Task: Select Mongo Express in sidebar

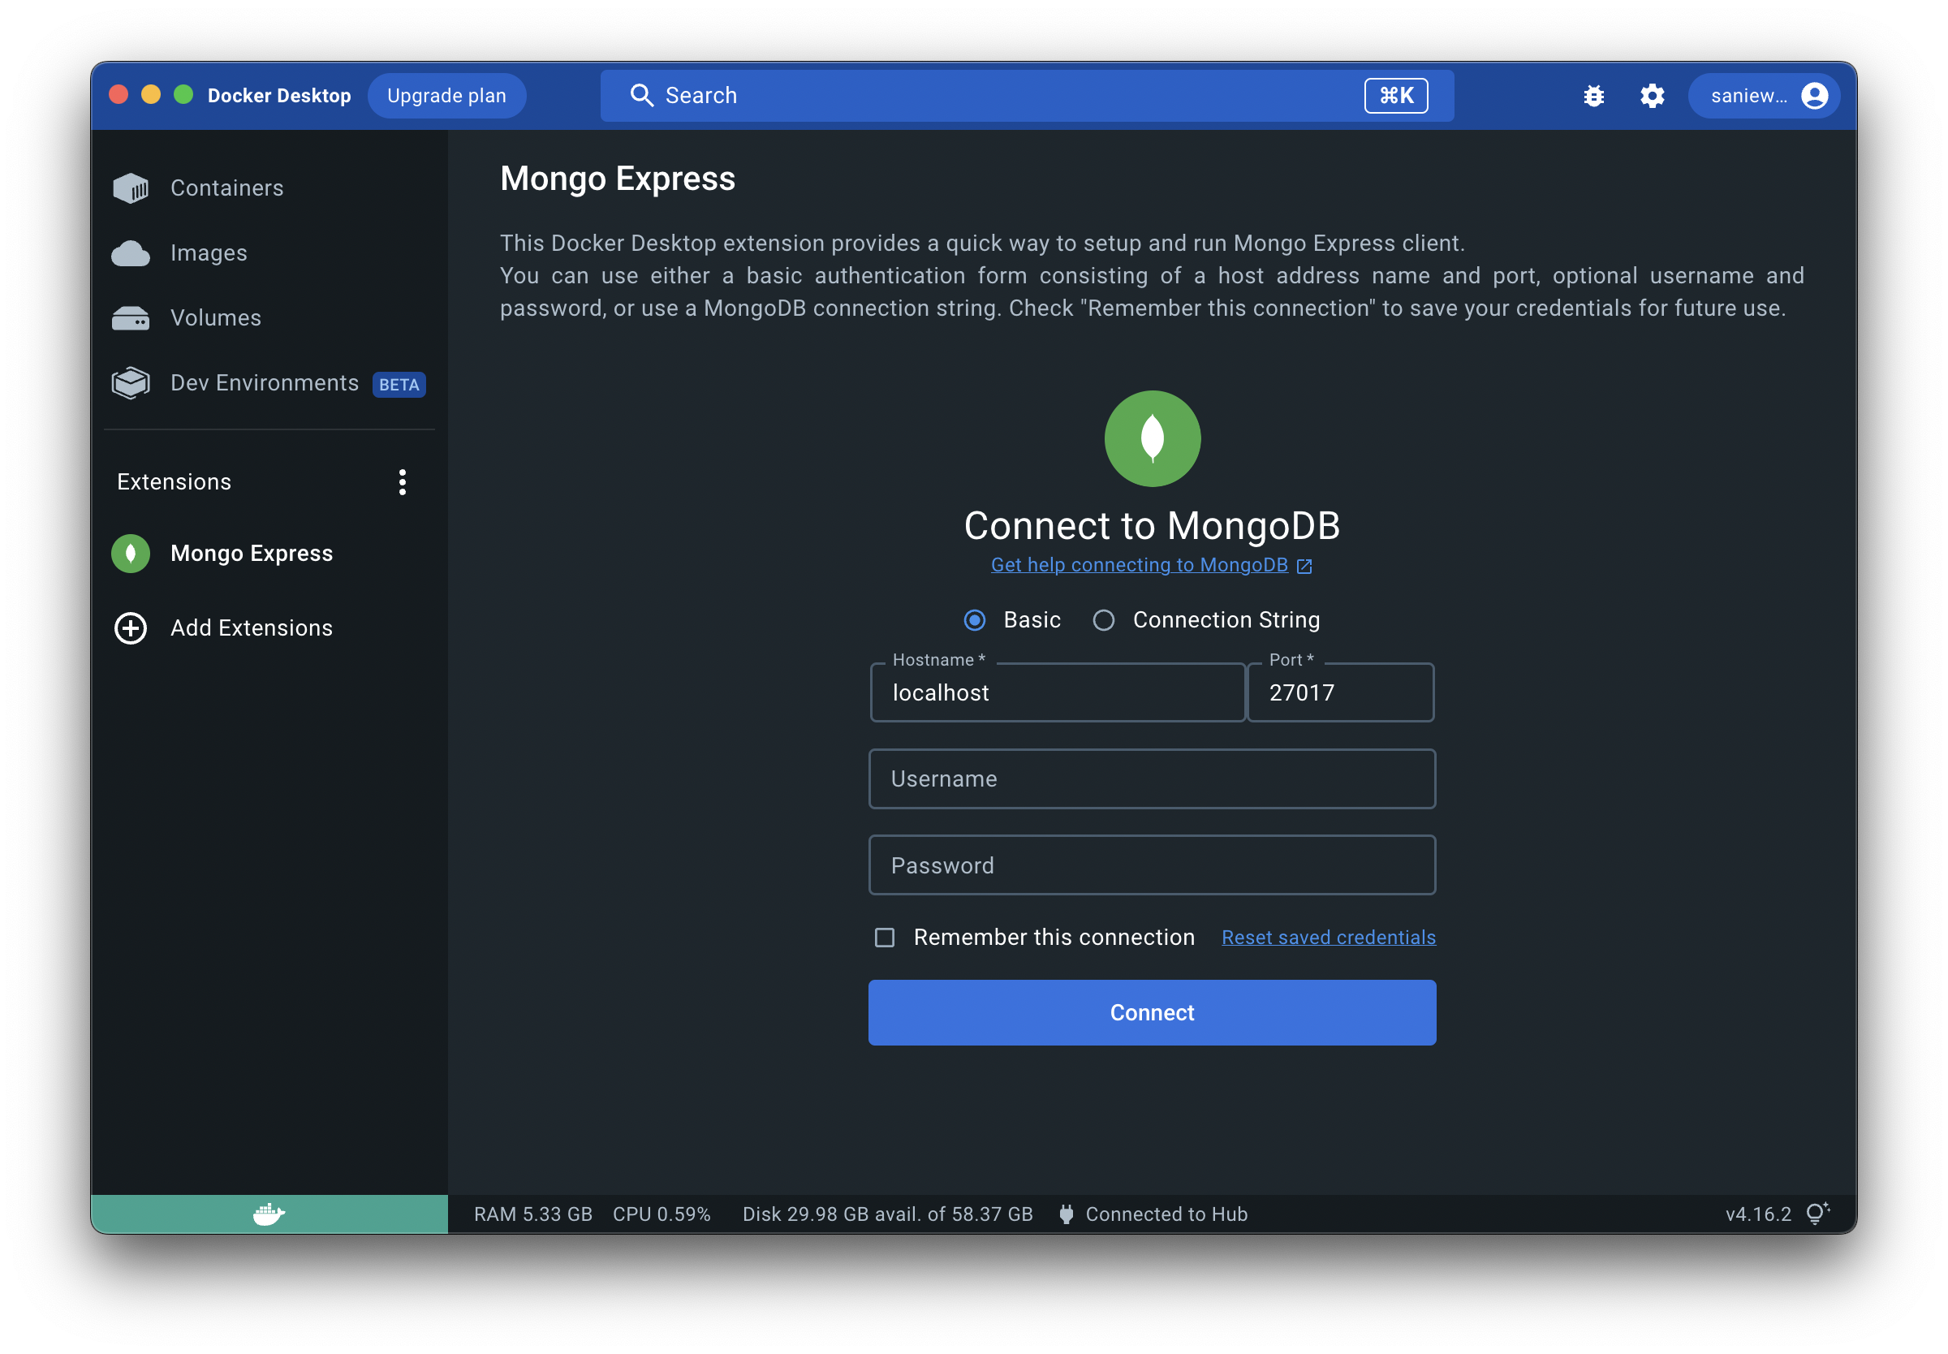Action: [x=251, y=554]
